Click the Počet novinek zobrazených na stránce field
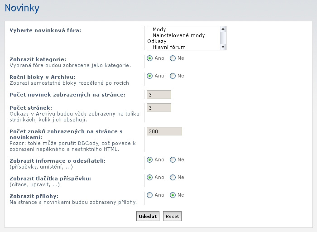317x232 pixels. click(x=159, y=94)
